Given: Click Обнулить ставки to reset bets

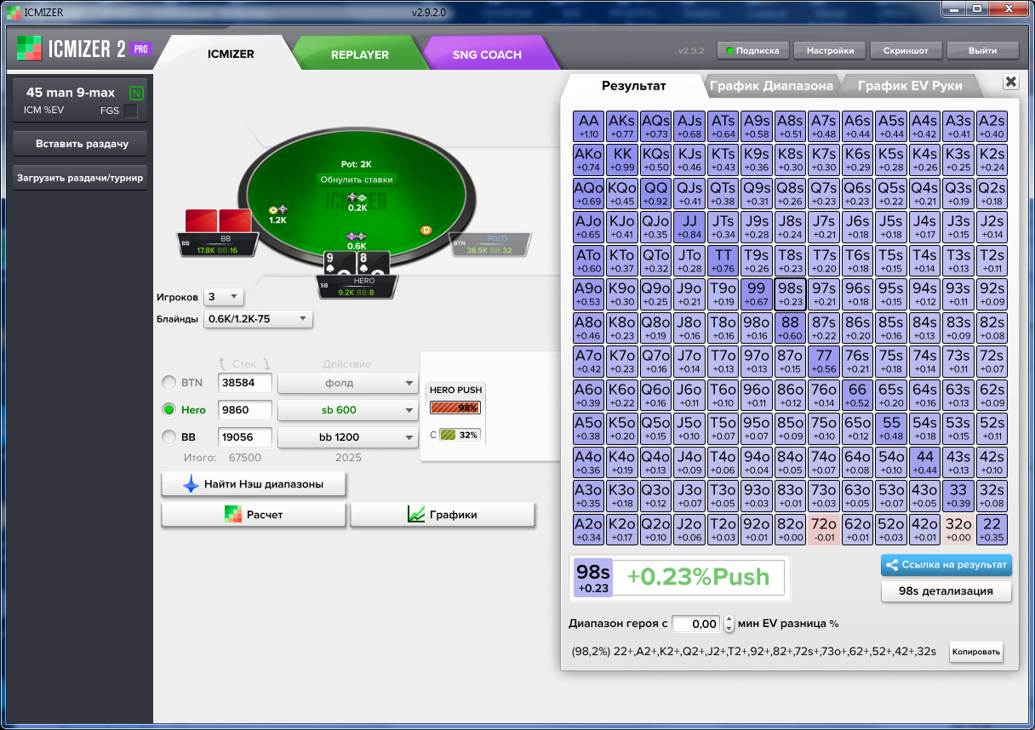Looking at the screenshot, I should coord(357,180).
